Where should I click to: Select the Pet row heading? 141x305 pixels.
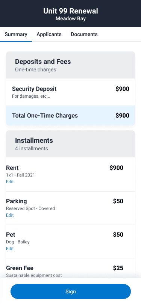click(11, 235)
